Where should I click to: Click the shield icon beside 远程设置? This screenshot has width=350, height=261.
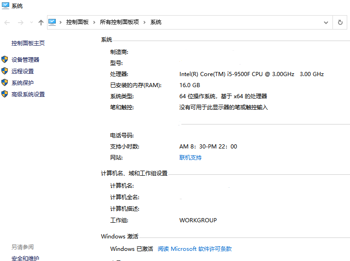pyautogui.click(x=5, y=71)
